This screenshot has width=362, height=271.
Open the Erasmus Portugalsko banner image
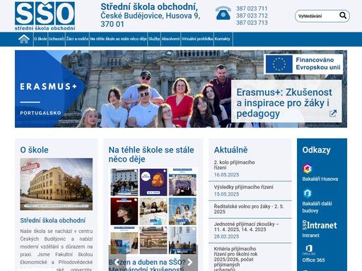[x=181, y=89]
